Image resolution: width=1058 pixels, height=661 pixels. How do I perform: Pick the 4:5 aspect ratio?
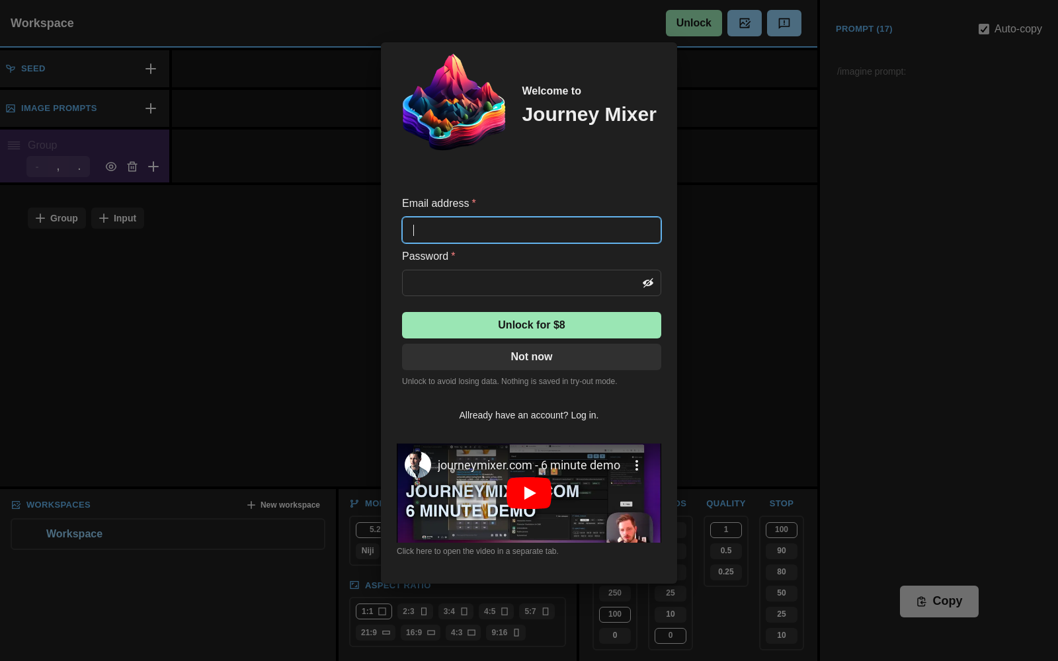[496, 611]
